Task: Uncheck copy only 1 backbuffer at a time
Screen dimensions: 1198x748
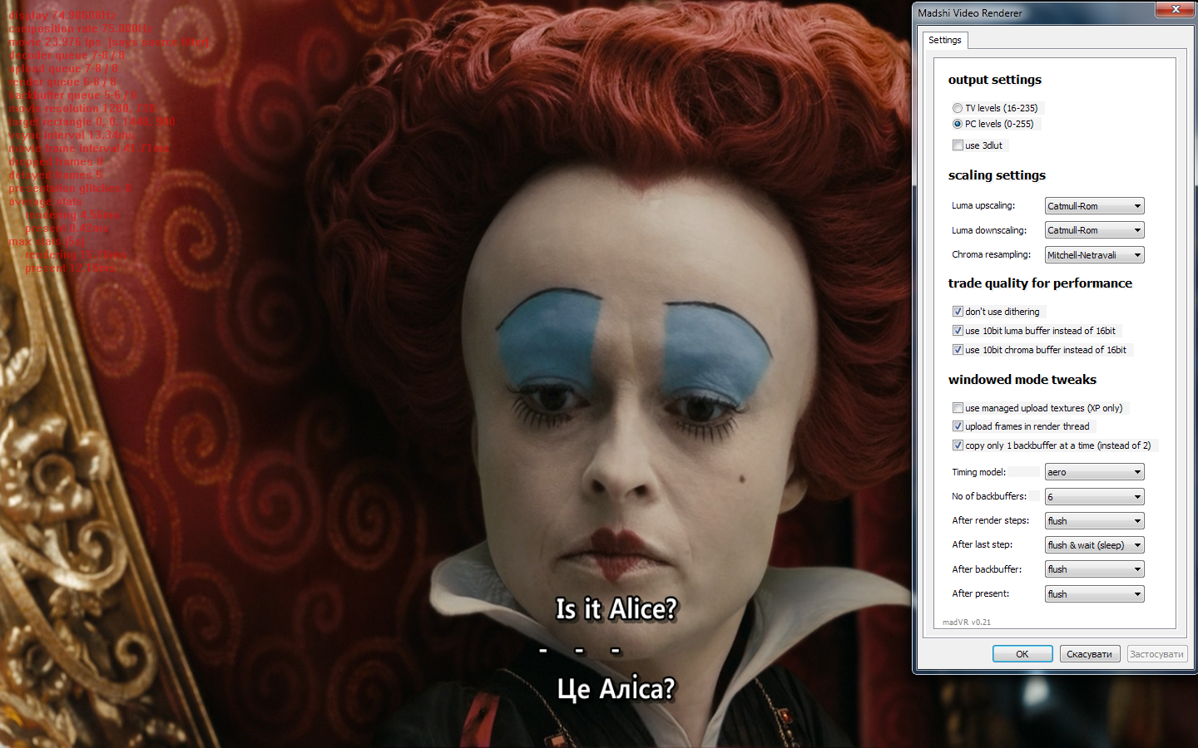Action: tap(958, 445)
